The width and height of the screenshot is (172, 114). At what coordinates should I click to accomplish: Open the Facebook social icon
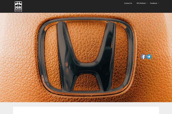[143, 57]
